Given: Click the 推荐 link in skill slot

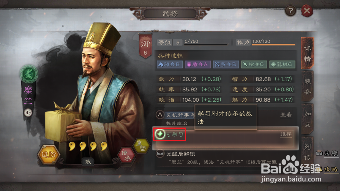Looking at the screenshot, I should coord(286,134).
